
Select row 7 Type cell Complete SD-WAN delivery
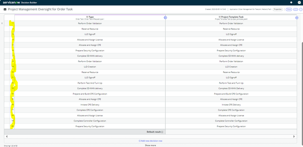tap(90, 56)
